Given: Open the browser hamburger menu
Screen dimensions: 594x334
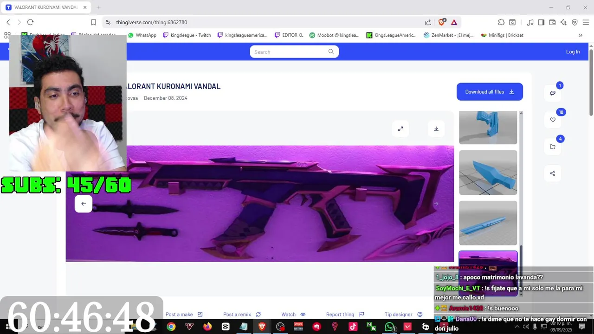Looking at the screenshot, I should coord(586,22).
